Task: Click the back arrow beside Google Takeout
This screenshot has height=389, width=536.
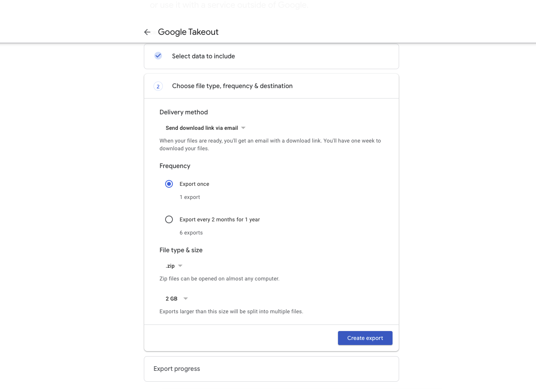Action: click(x=147, y=32)
